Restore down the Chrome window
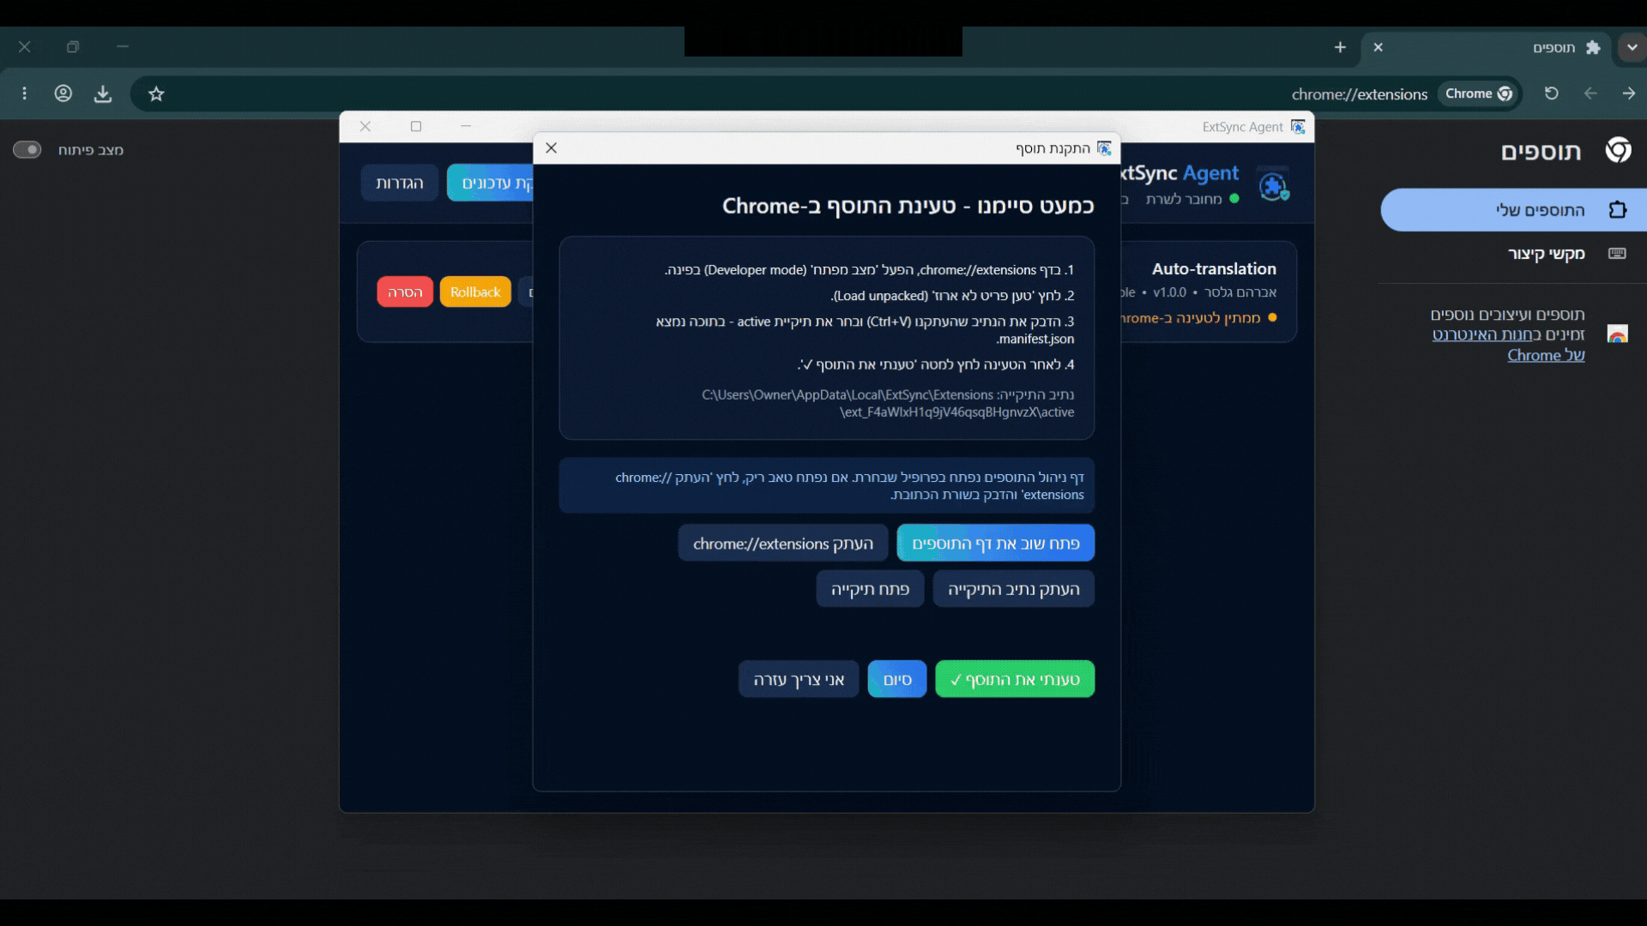The width and height of the screenshot is (1647, 926). [73, 47]
